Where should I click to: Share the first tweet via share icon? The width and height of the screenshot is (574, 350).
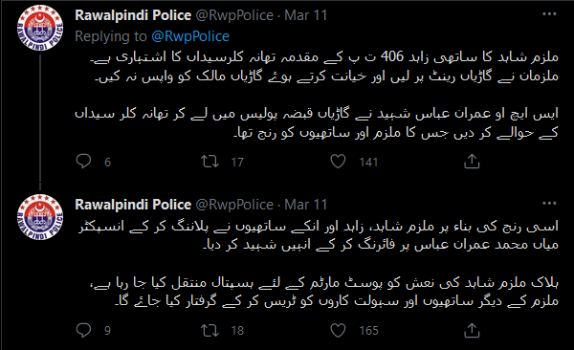[472, 161]
